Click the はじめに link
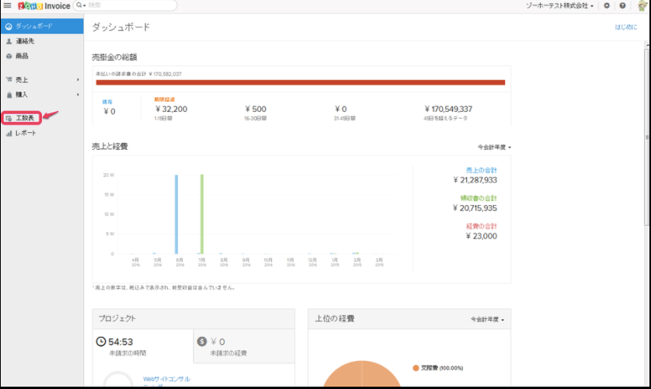 pos(625,27)
